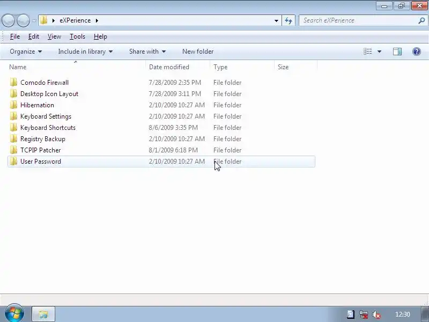Expand the arrow after eXPerience breadcrumb
429x322 pixels.
(97, 20)
